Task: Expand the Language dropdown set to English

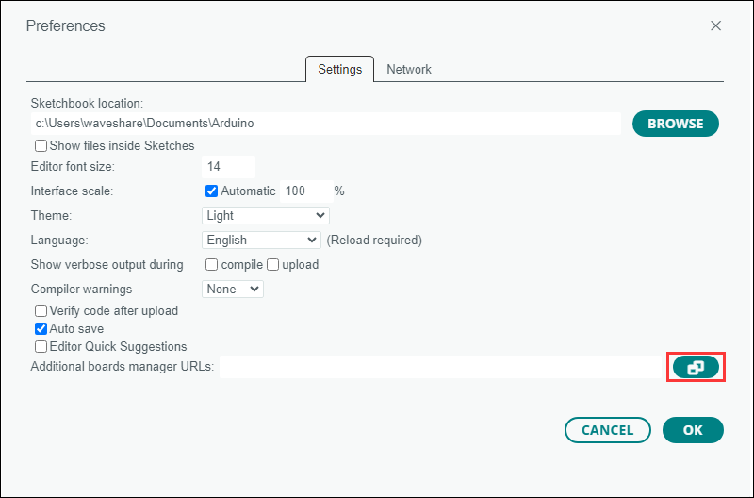Action: coord(261,241)
